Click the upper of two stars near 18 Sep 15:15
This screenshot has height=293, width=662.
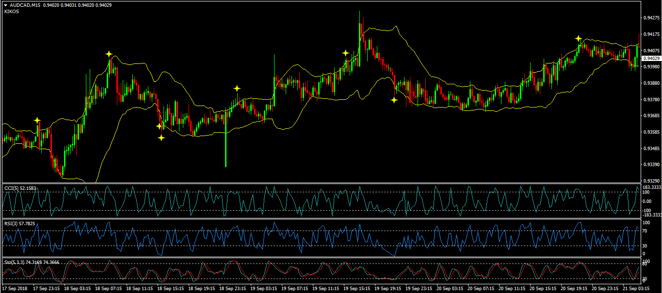(159, 126)
